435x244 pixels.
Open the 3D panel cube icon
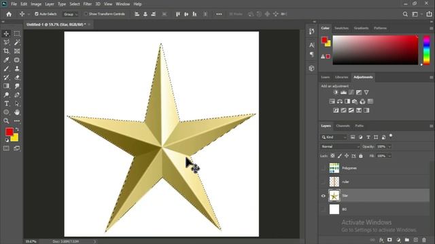pos(311,68)
